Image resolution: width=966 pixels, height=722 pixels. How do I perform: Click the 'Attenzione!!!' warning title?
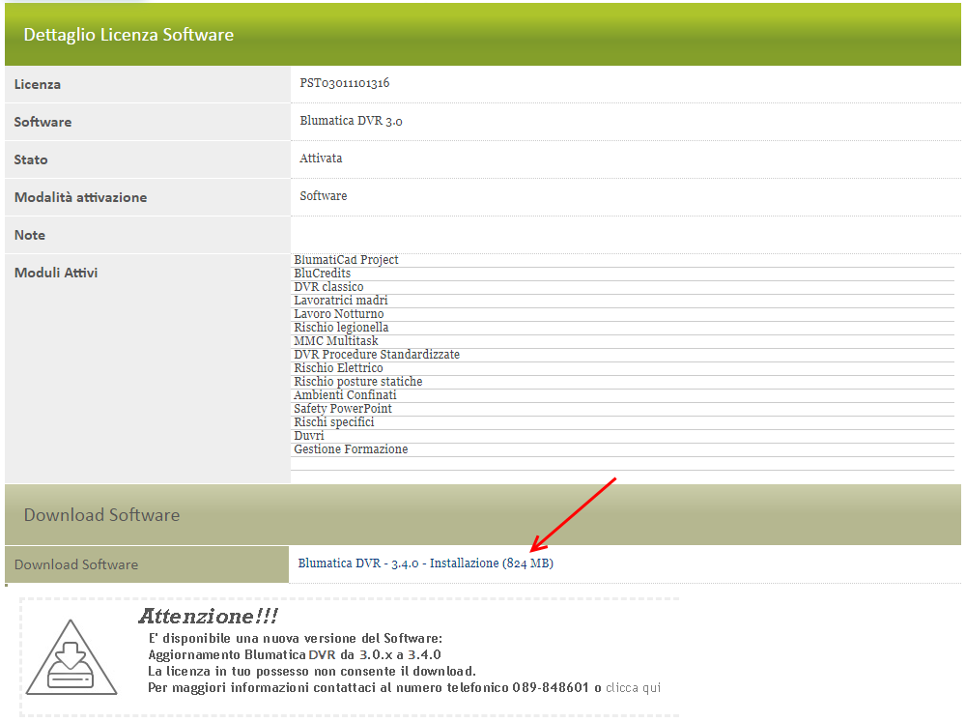[208, 617]
